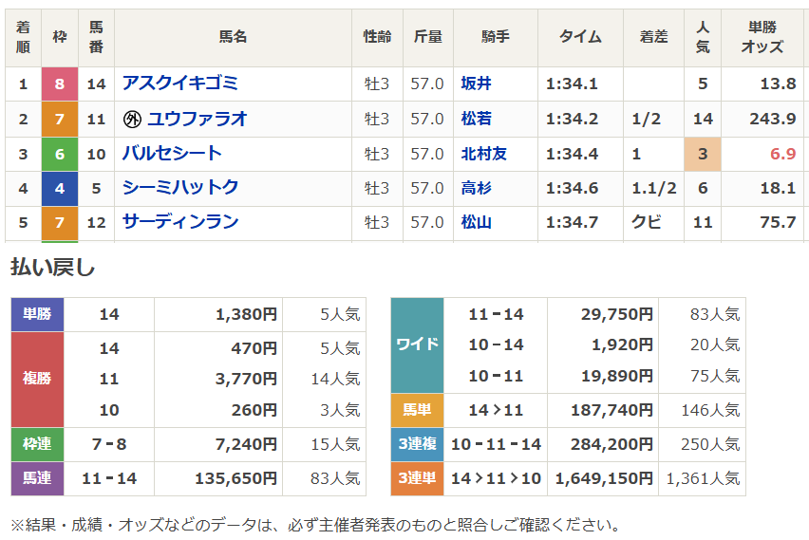This screenshot has height=540, width=809.
Task: Click the 250人気 popularity value
Action: (710, 444)
